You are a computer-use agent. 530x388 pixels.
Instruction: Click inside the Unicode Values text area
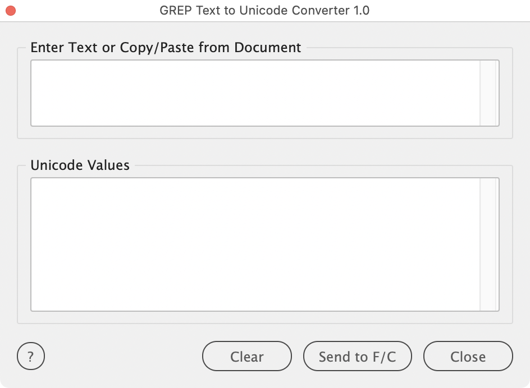pyautogui.click(x=255, y=244)
